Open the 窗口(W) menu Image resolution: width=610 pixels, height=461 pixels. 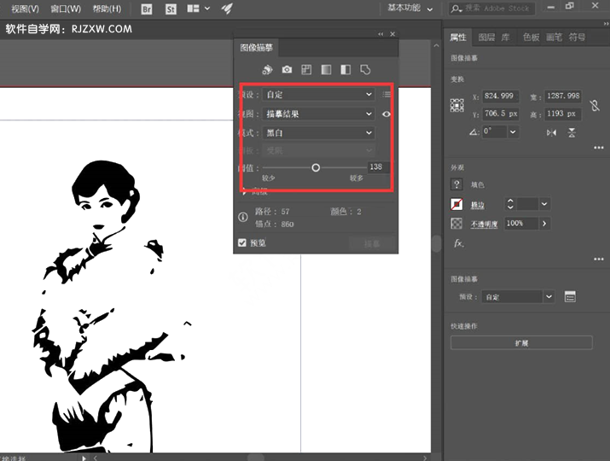click(x=66, y=9)
